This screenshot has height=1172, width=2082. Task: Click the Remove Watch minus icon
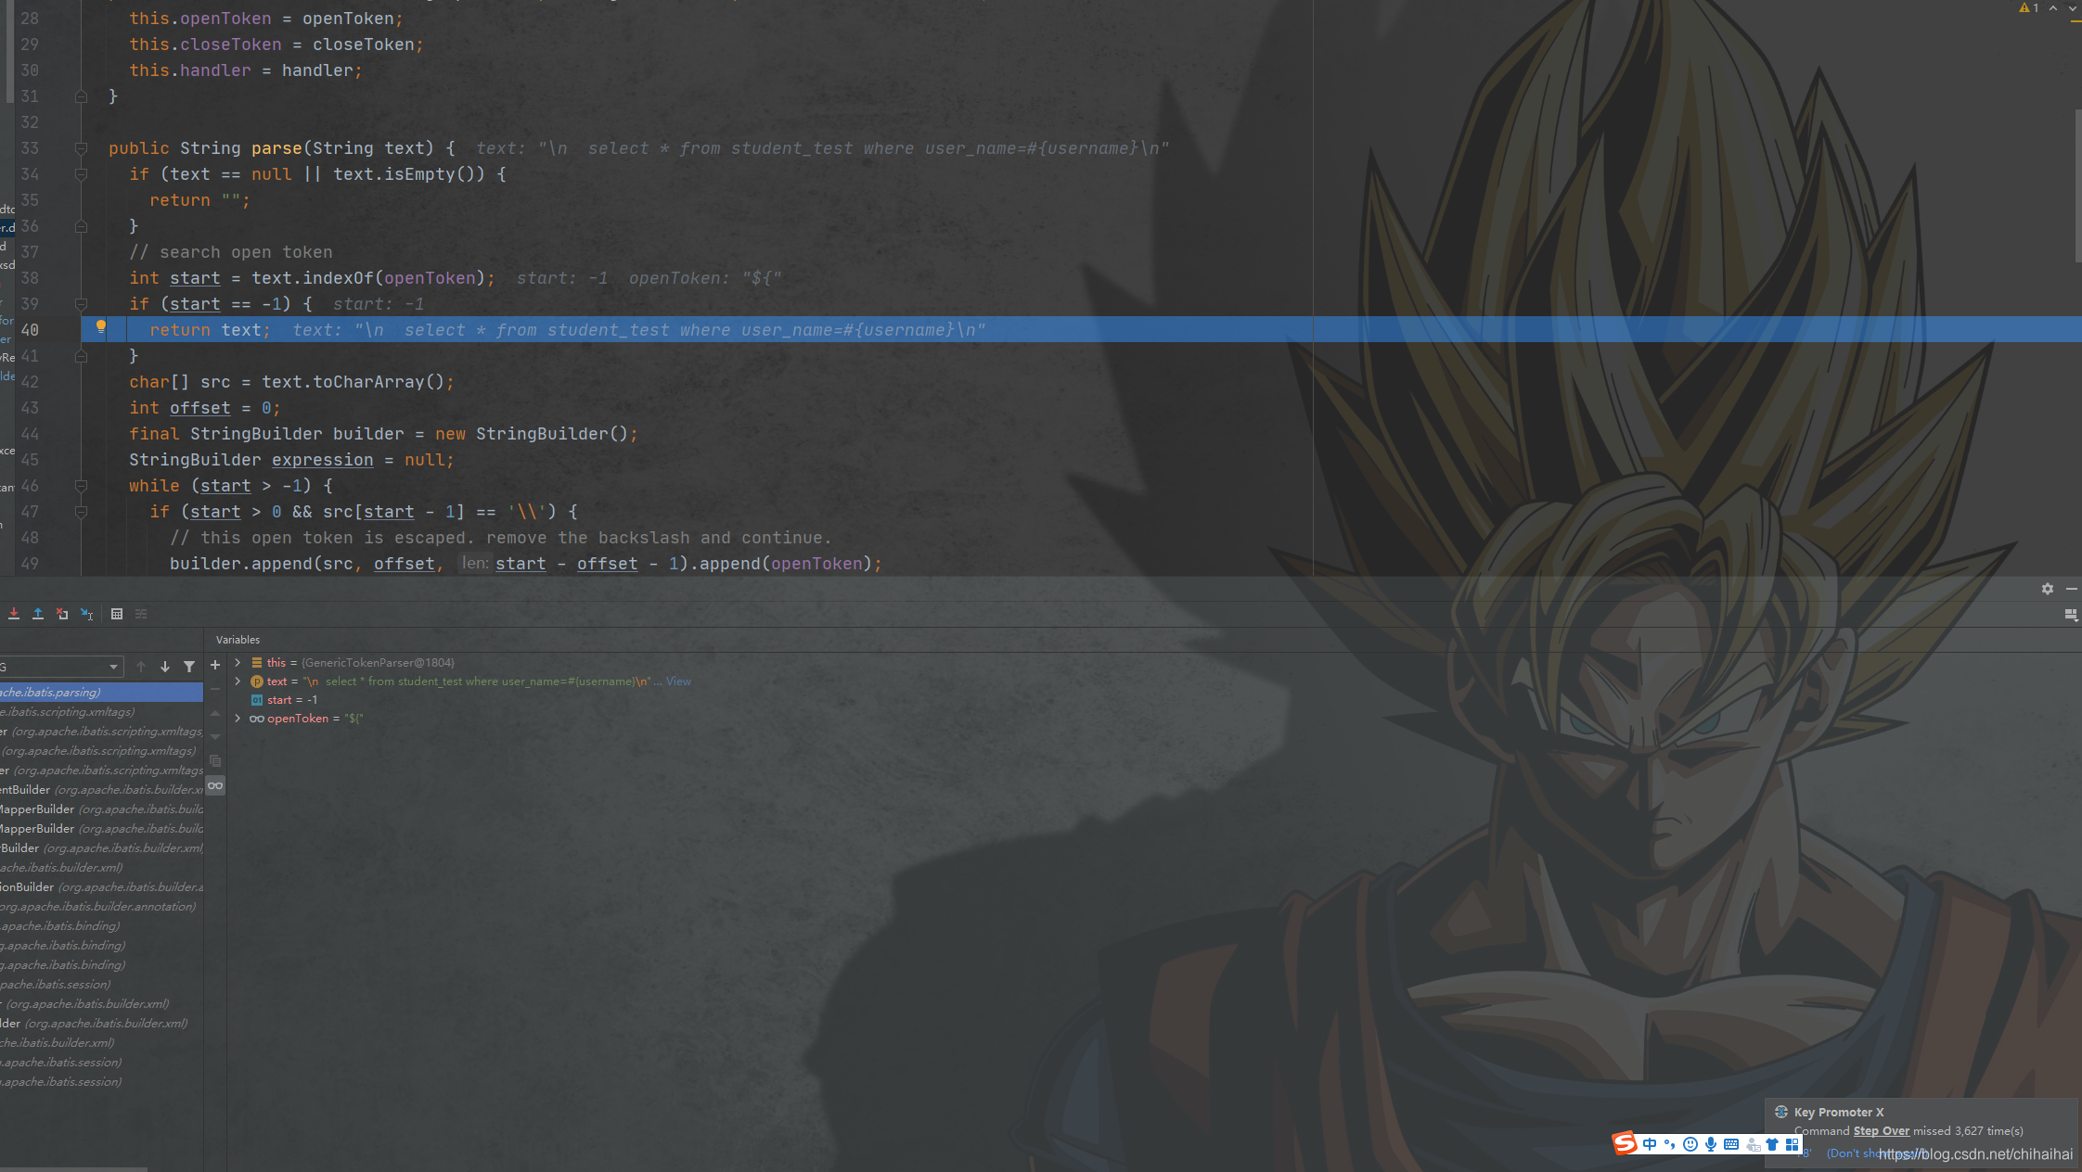(215, 689)
